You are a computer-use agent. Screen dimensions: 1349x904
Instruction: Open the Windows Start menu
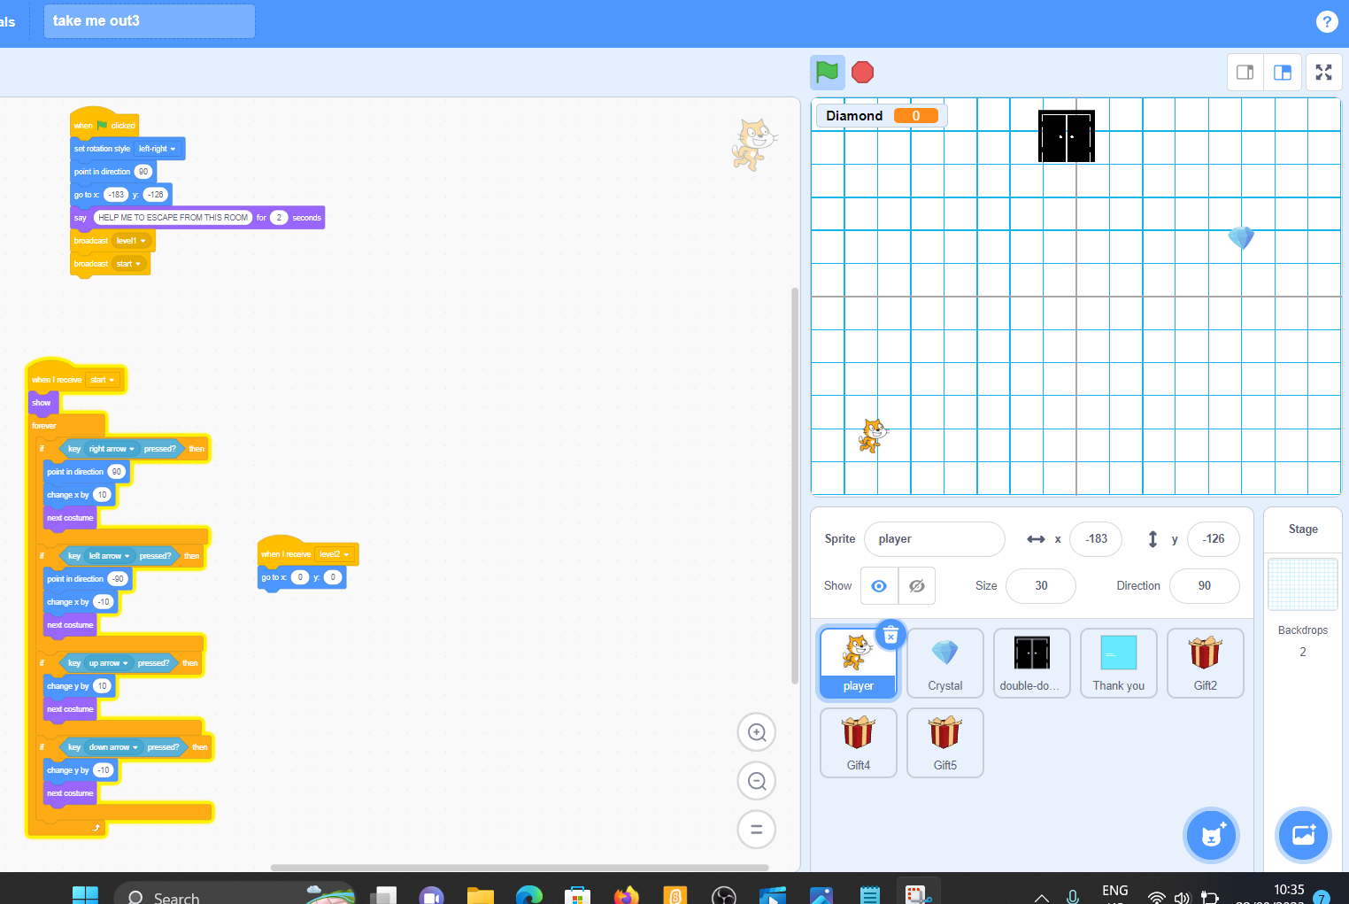tap(85, 894)
